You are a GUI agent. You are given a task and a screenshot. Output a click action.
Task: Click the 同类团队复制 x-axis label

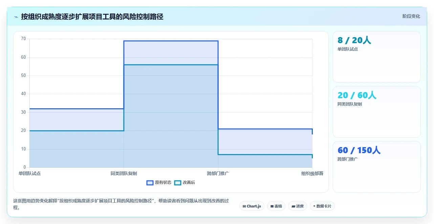[124, 173]
